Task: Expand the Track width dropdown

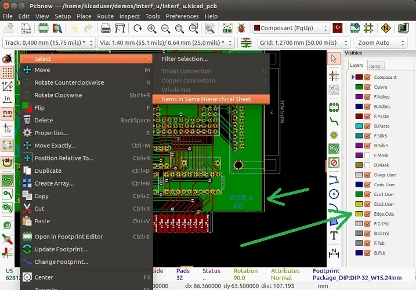Action: click(49, 43)
